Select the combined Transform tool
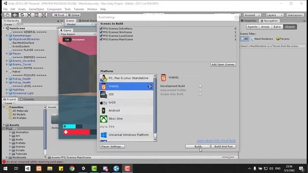The height and width of the screenshot is (173, 308). [x=44, y=15]
